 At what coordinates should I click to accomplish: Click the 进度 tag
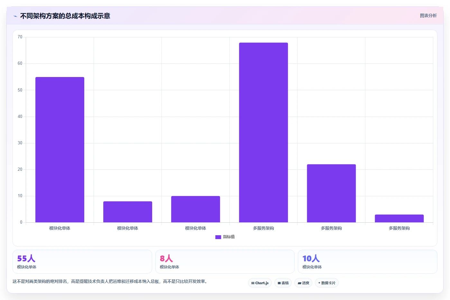[x=303, y=283]
